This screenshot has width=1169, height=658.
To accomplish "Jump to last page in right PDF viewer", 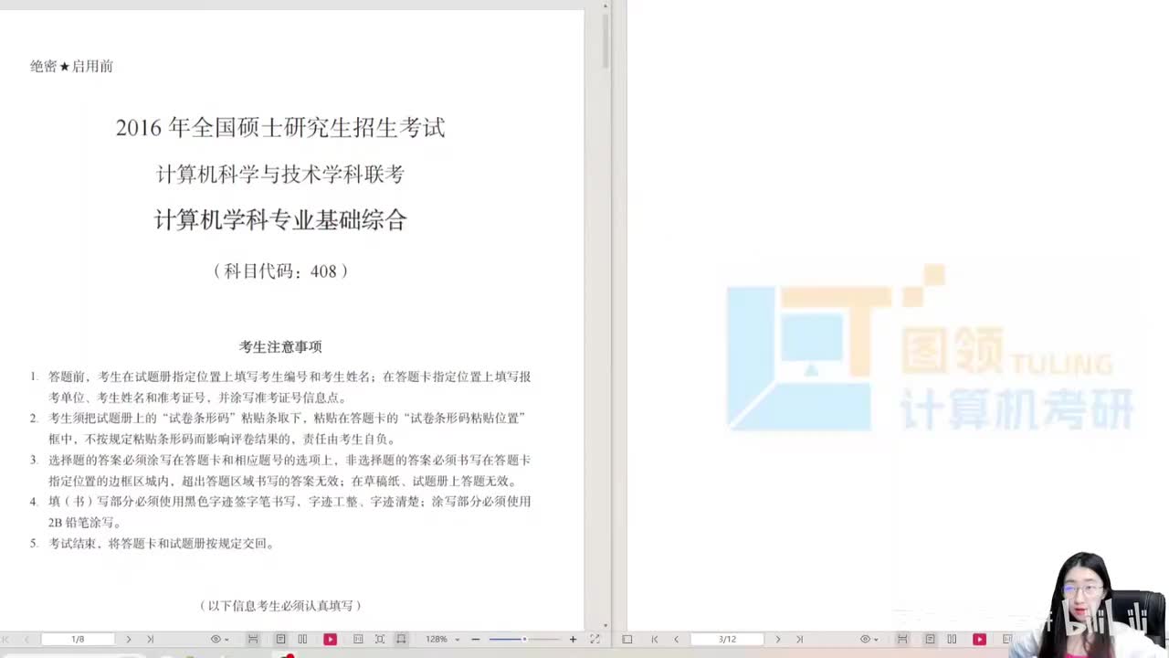I will [x=799, y=640].
